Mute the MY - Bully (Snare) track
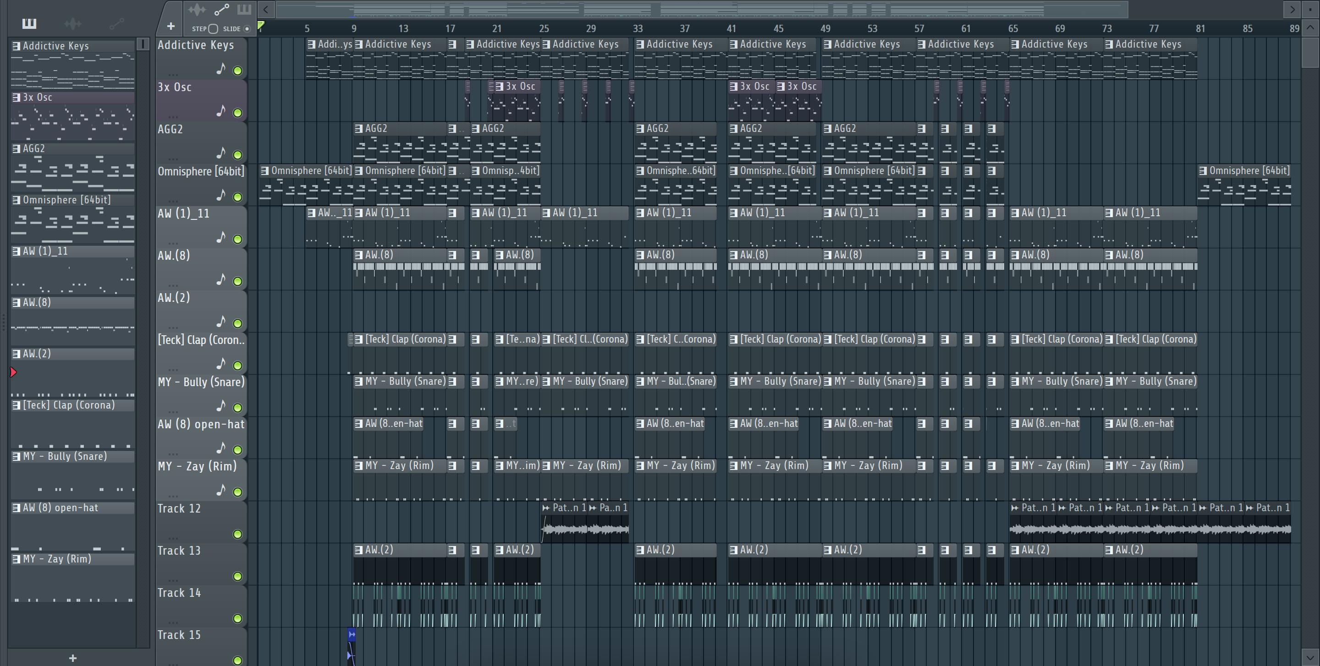 pos(238,408)
